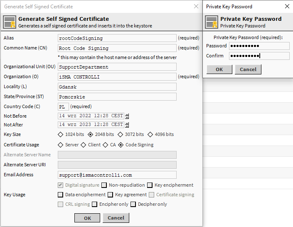This screenshot has width=293, height=227.
Task: Select the 1024 bits key size option
Action: 61,135
